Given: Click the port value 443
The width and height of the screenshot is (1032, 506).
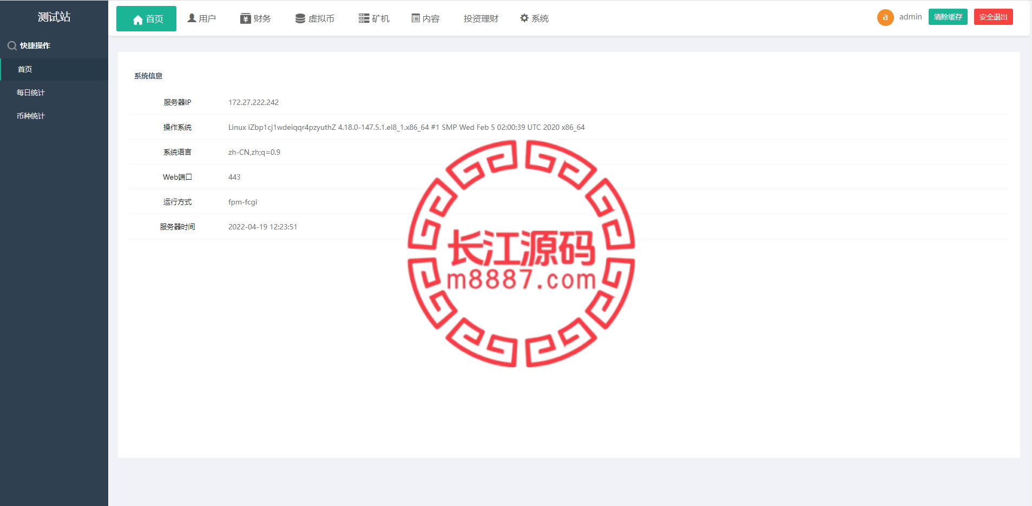Looking at the screenshot, I should [234, 177].
